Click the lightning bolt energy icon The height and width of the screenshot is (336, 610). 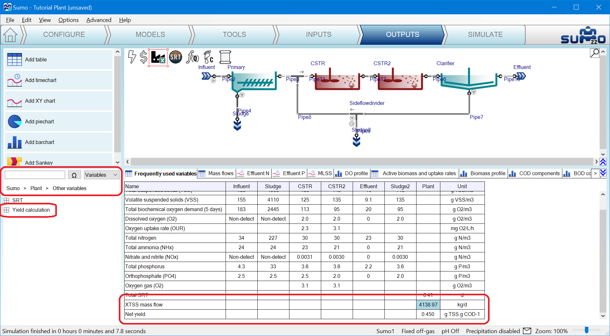click(132, 57)
